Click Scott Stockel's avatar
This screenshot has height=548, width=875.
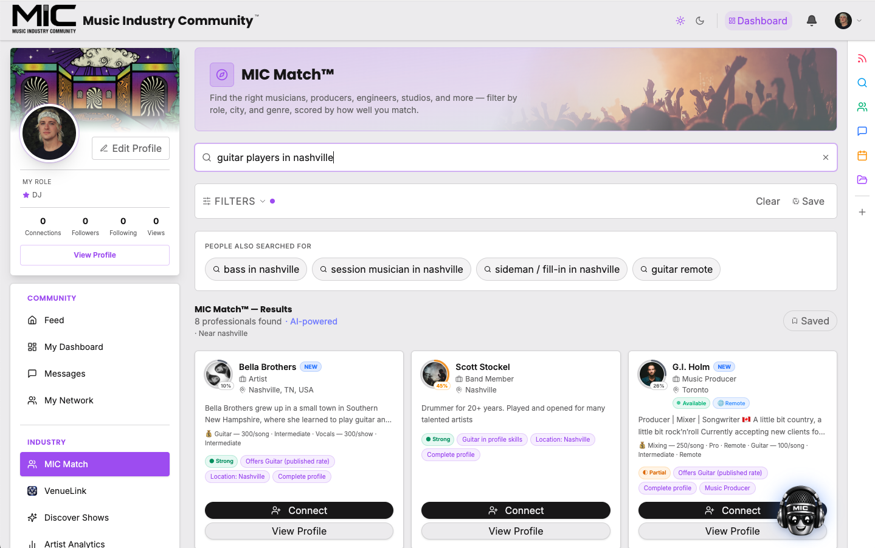[x=435, y=374]
